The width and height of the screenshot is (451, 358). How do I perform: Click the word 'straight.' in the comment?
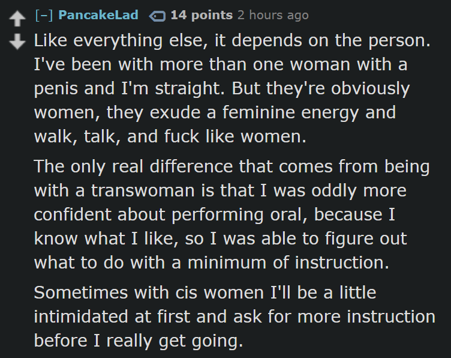click(190, 89)
